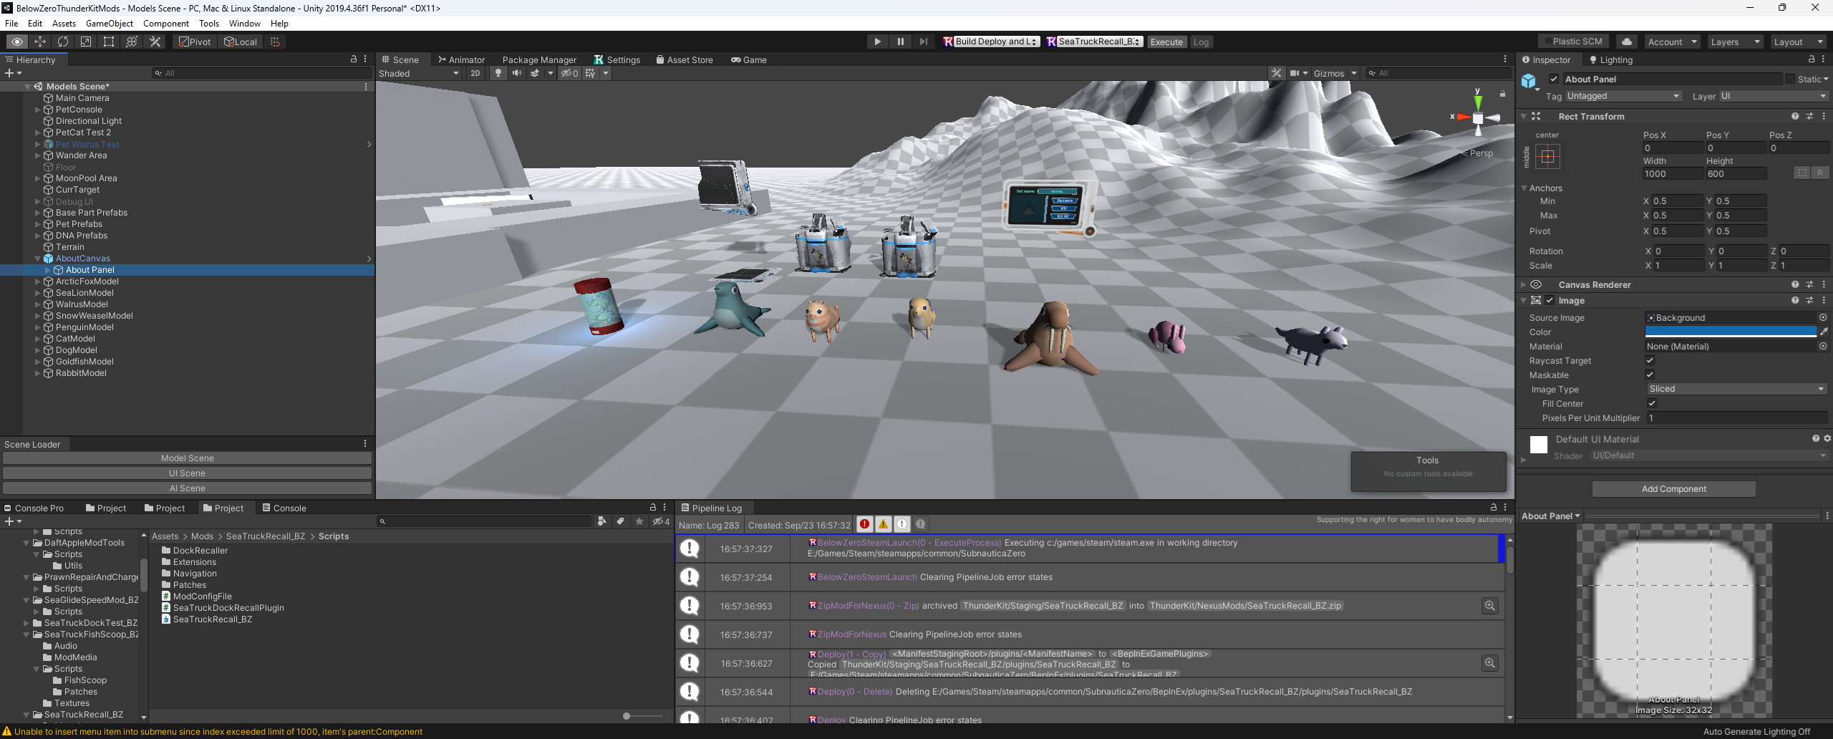Screen dimensions: 1833x739
Task: Show error messages in Pipeline Log
Action: [x=865, y=524]
